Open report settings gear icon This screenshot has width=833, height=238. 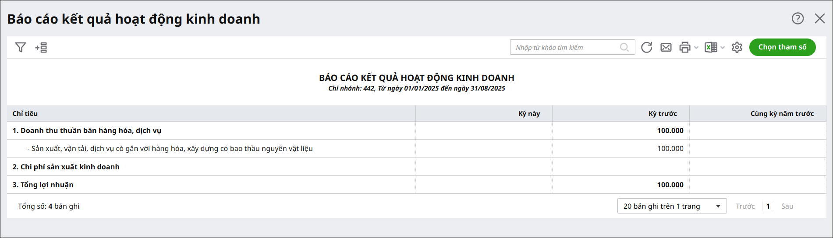pos(737,47)
